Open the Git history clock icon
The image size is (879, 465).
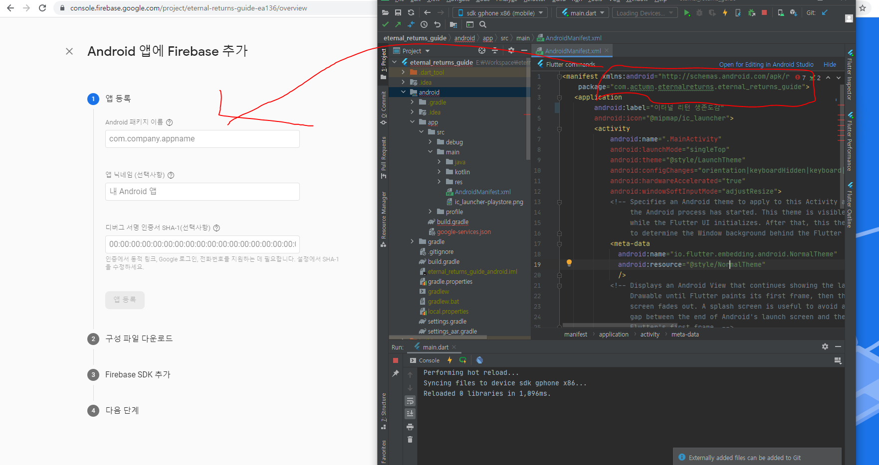click(424, 24)
